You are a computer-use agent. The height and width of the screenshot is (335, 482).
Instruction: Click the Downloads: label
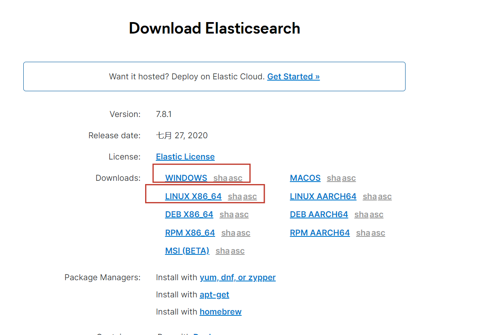pyautogui.click(x=118, y=178)
